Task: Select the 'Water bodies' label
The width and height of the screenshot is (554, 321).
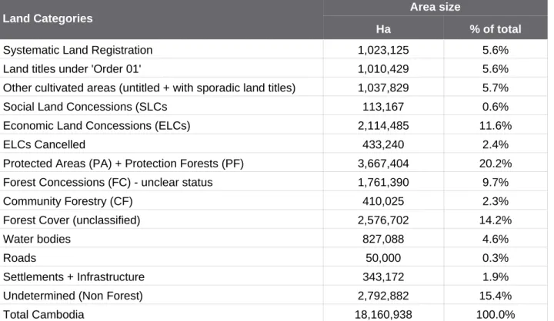Action: click(37, 239)
